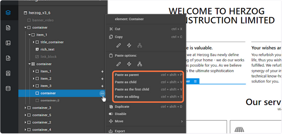Open the Layers navigation panel icon
282x134 pixels.
8,13
